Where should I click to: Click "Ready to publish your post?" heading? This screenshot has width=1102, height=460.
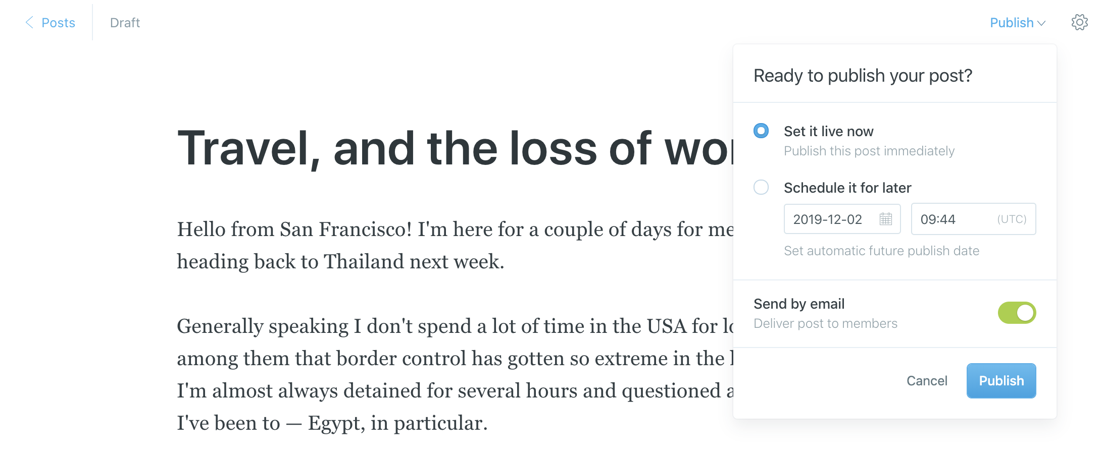click(863, 76)
